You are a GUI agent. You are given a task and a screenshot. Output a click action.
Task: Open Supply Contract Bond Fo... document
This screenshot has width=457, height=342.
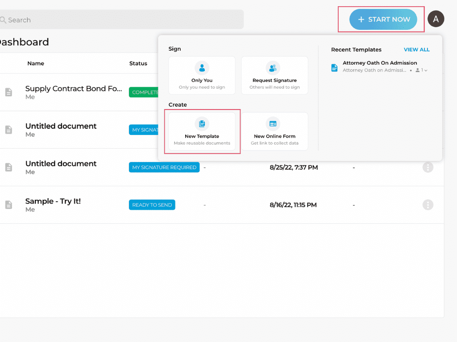(74, 89)
